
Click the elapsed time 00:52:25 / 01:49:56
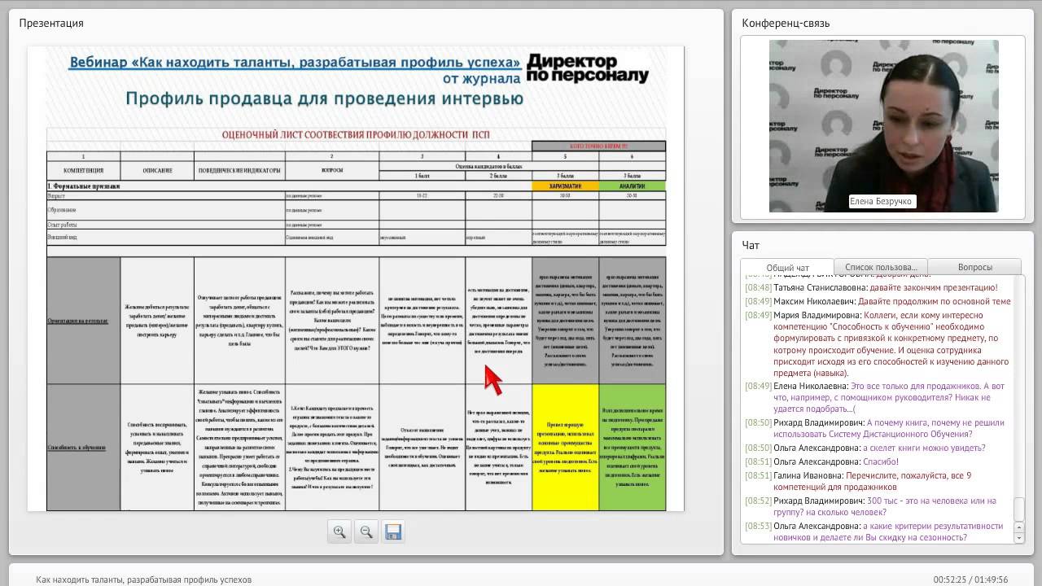[x=970, y=579]
